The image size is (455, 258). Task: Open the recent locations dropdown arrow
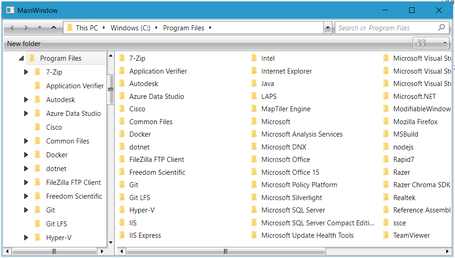40,28
